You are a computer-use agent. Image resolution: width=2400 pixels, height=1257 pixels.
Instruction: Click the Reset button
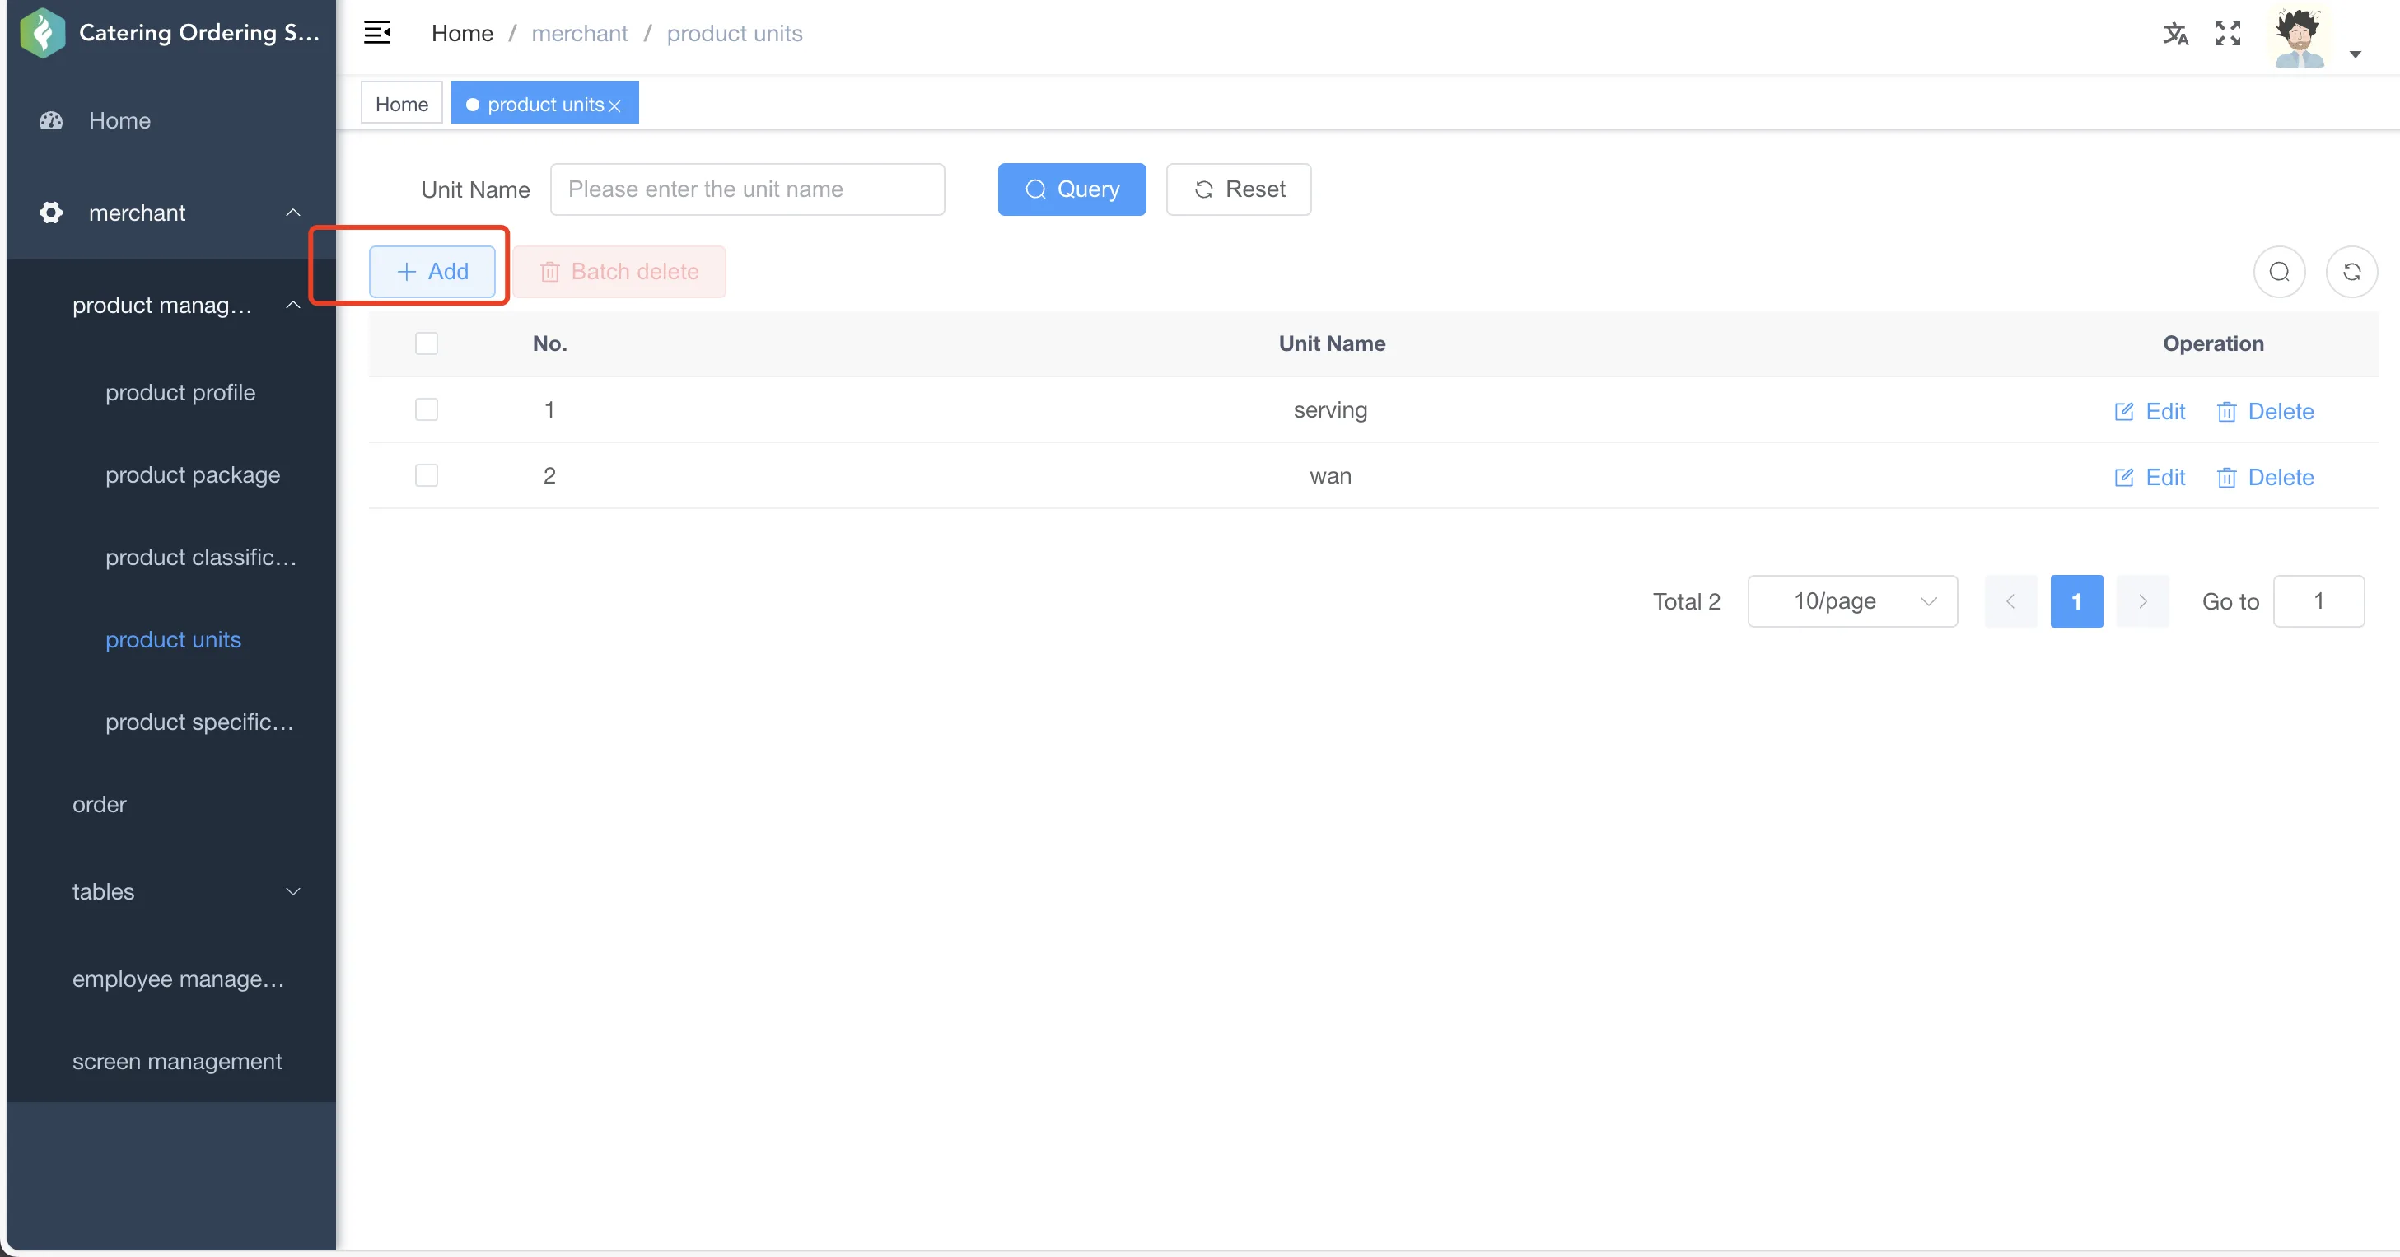[x=1238, y=189]
